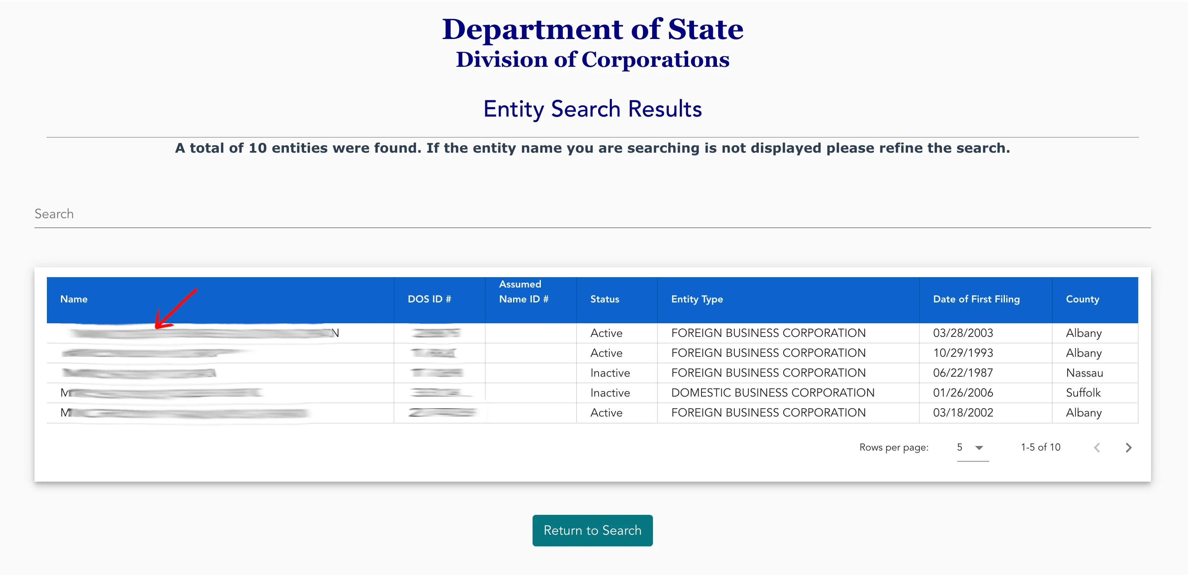Click DOMESTIC BUSINESS CORPORATION entity type
Image resolution: width=1188 pixels, height=575 pixels.
coord(772,392)
